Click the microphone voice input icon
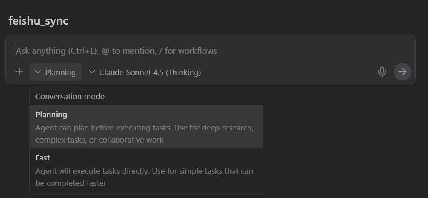 click(x=382, y=72)
